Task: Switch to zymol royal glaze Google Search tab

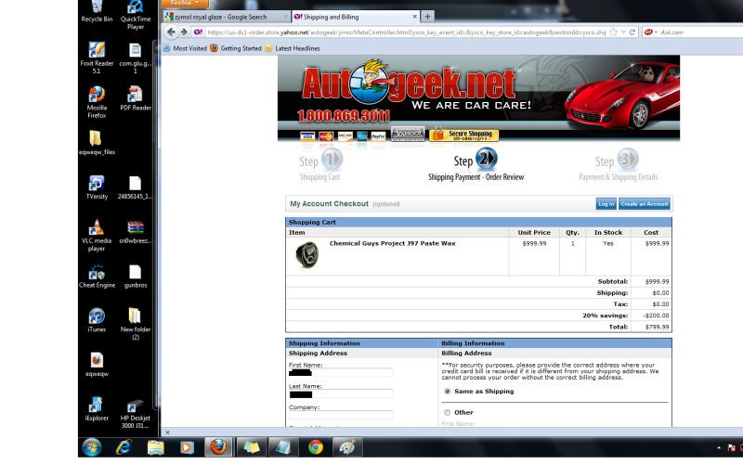Action: pos(226,17)
